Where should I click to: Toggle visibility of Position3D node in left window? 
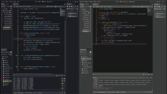pyautogui.click(x=11, y=27)
